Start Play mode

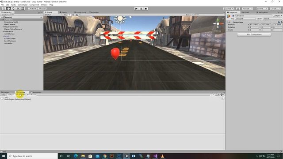coord(137,9)
